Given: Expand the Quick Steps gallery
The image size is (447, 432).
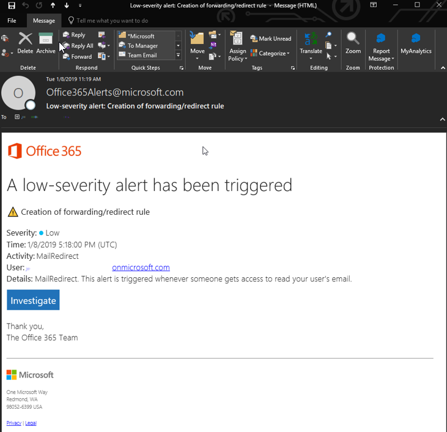Looking at the screenshot, I should 179,55.
